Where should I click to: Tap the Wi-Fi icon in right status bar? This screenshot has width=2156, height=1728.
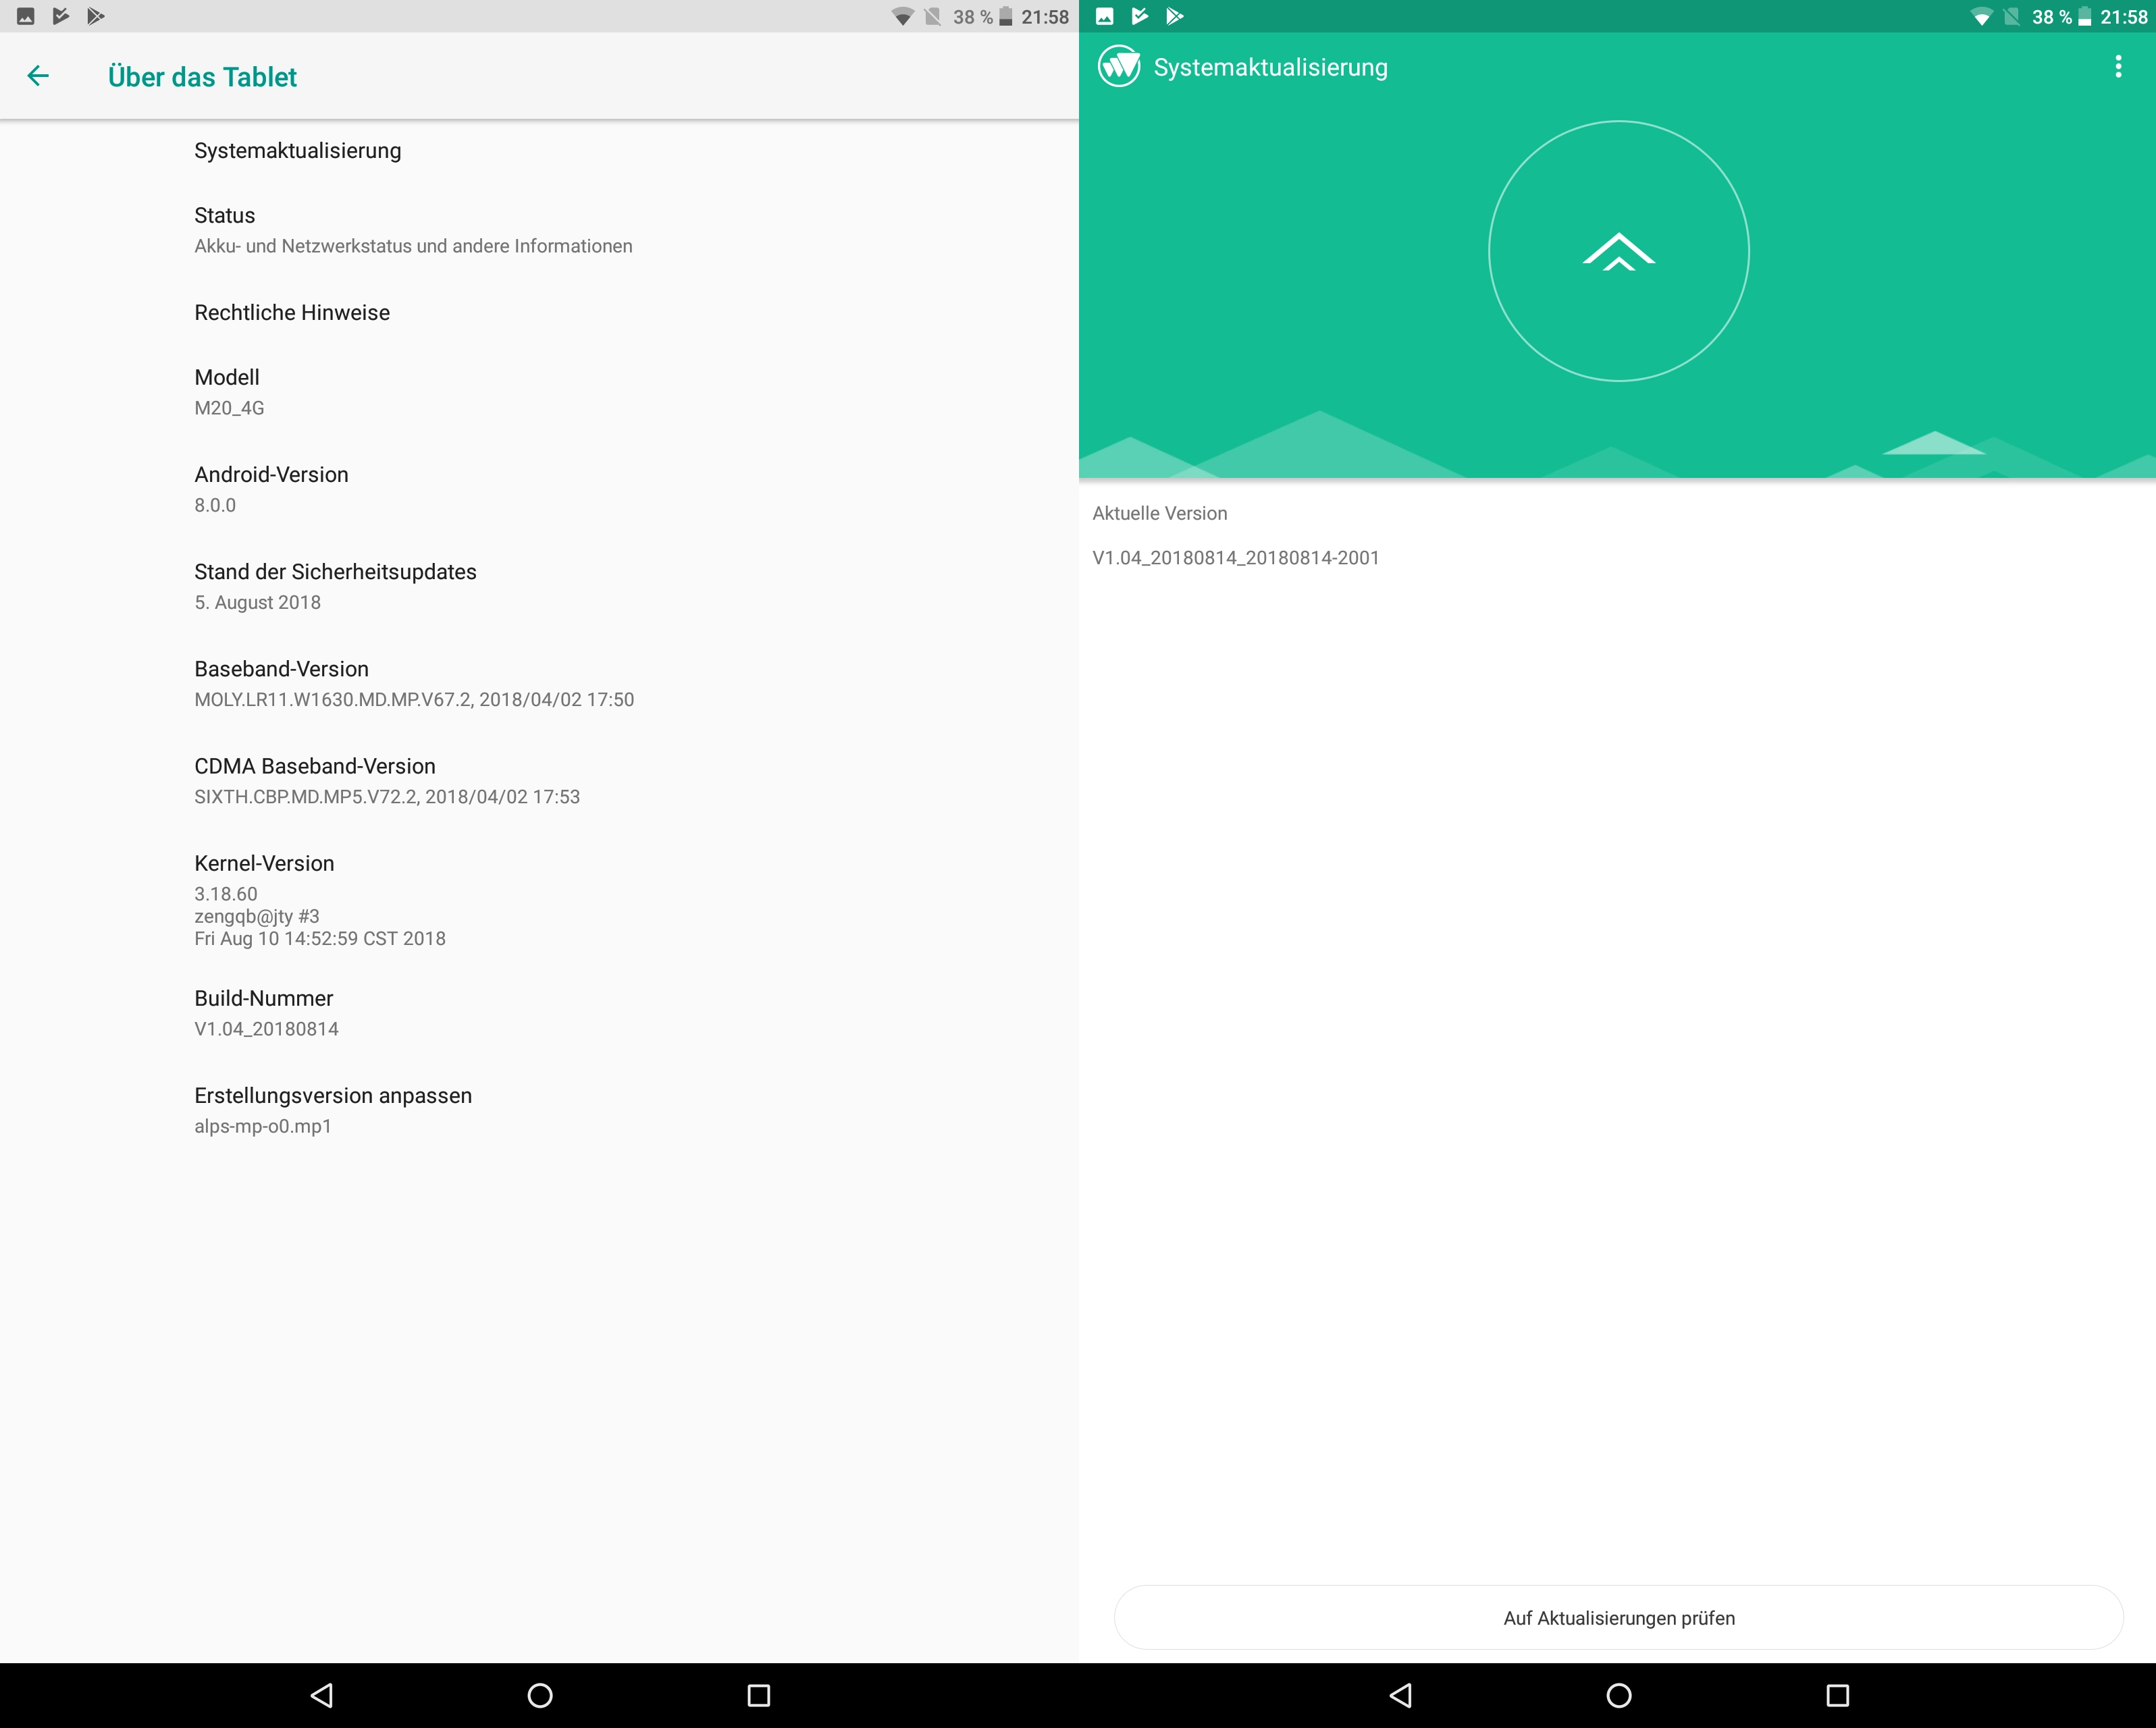[1982, 17]
